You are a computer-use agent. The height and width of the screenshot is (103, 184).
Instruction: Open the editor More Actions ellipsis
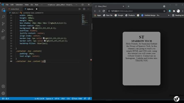[88, 9]
